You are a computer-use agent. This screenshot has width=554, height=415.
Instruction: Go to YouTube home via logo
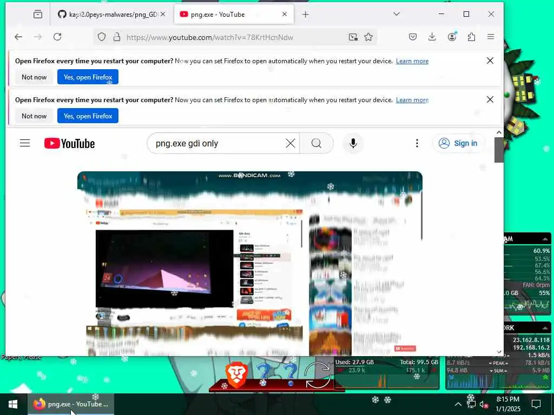70,143
